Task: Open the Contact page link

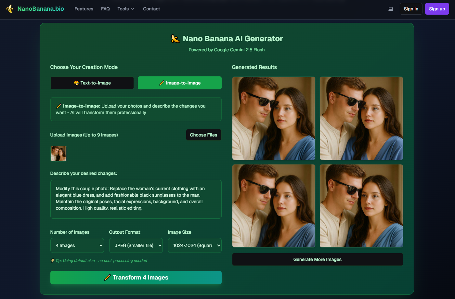Action: click(151, 9)
